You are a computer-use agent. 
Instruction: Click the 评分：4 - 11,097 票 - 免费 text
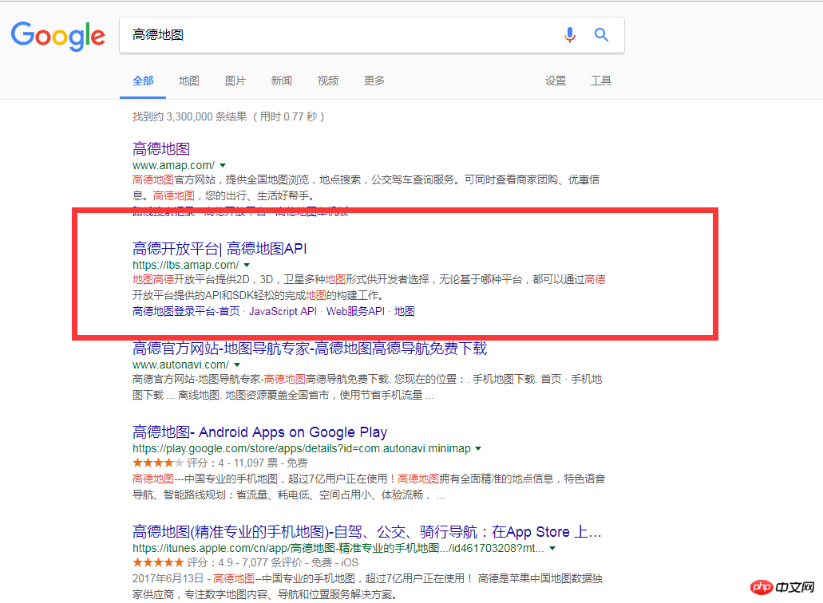pyautogui.click(x=247, y=463)
